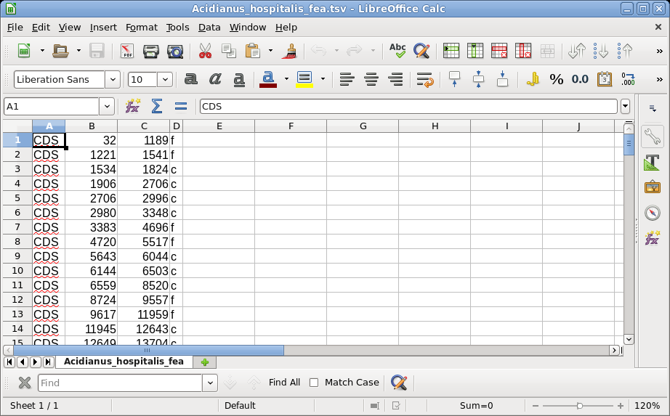670x416 pixels.
Task: Open the Function Wizard icon
Action: coord(132,106)
